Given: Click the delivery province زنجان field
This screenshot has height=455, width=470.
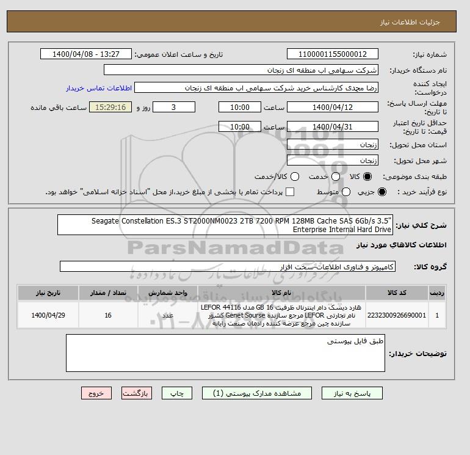Looking at the screenshot, I should click(333, 145).
